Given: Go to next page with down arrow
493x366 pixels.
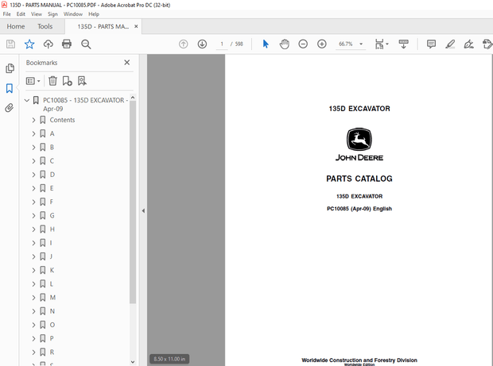Looking at the screenshot, I should [x=202, y=44].
